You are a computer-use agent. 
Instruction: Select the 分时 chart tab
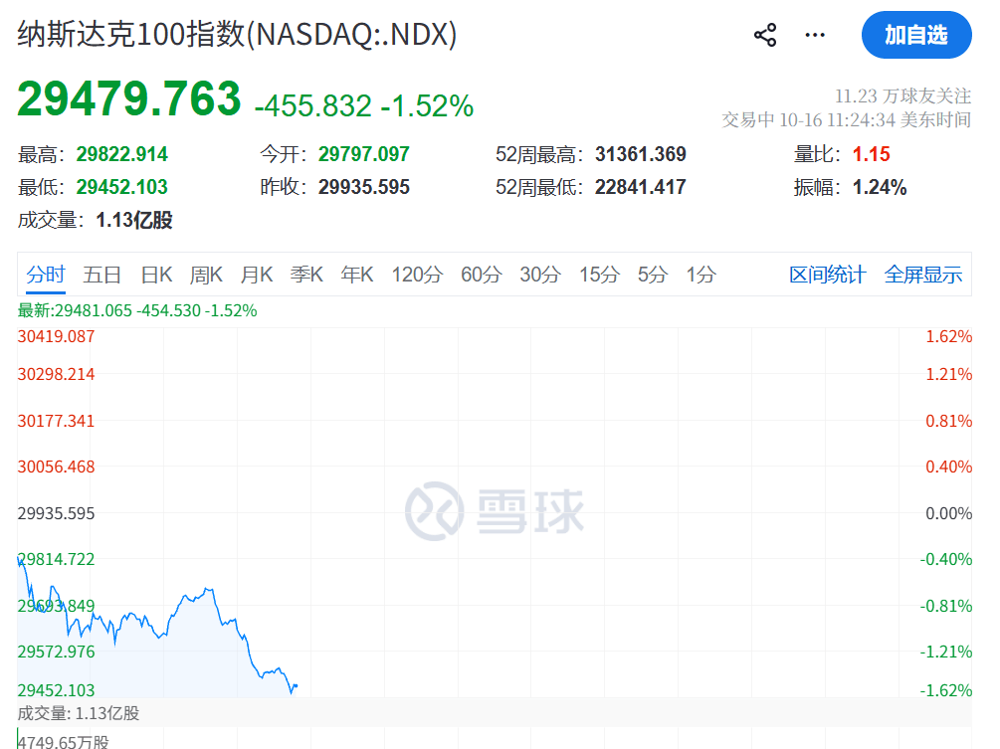46,275
